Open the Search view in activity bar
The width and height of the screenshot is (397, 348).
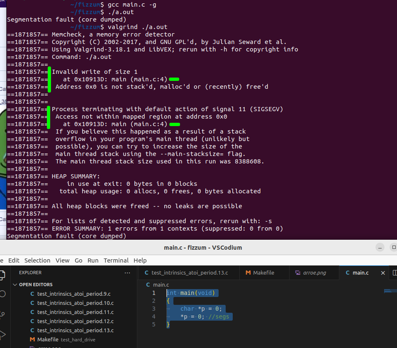tap(2, 294)
